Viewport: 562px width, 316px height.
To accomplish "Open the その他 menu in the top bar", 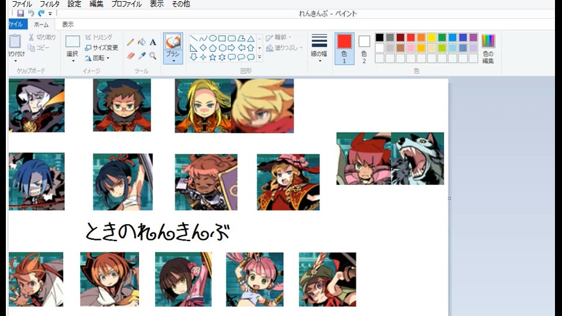I will click(181, 4).
